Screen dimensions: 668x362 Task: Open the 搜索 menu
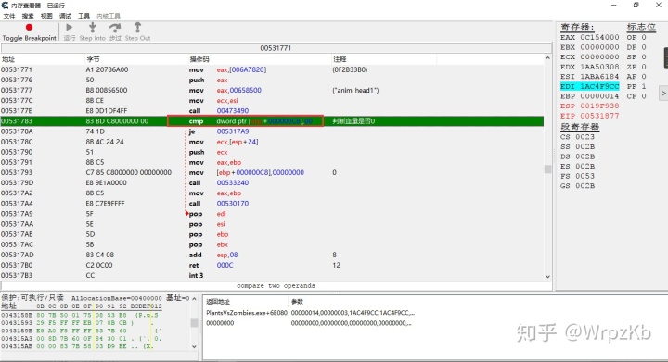(x=28, y=16)
